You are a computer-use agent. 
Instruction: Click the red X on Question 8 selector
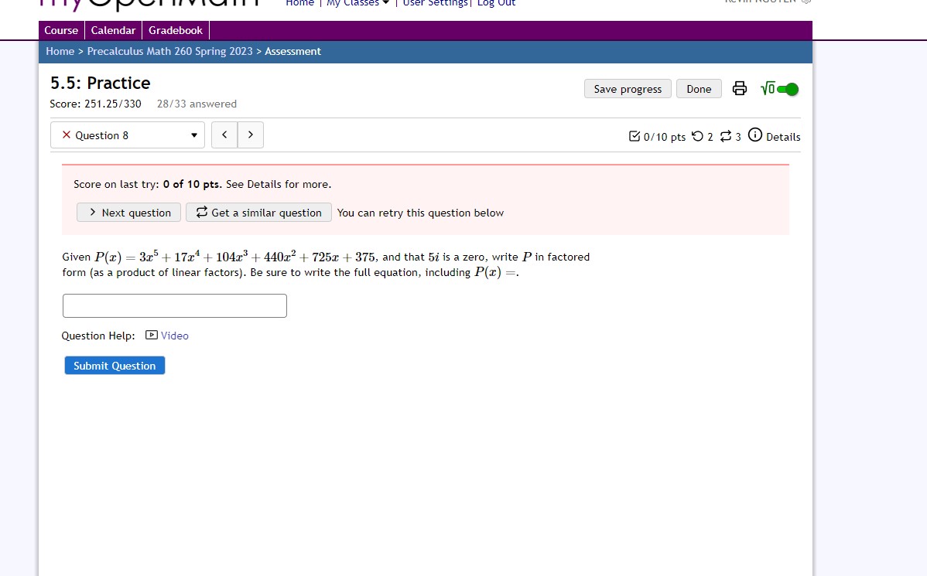(65, 135)
